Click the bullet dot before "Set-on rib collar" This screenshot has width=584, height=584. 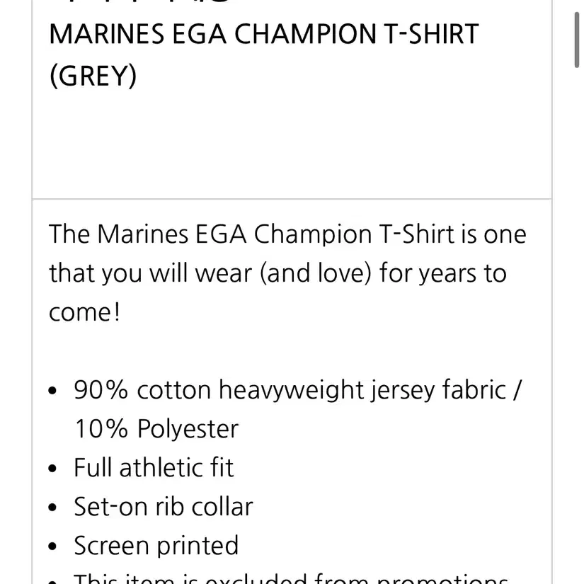point(52,508)
